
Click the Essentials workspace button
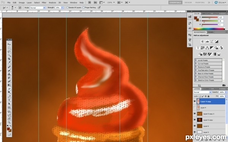tap(175, 3)
